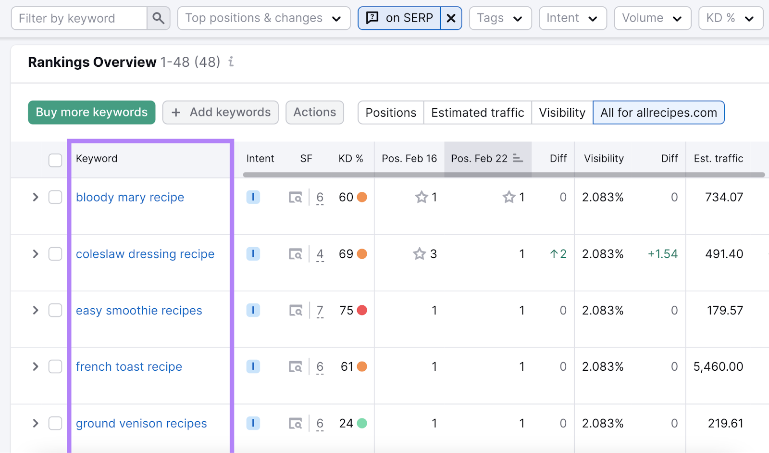The width and height of the screenshot is (769, 453).
Task: Click the star icon beside bloody mary recipe position
Action: 422,197
